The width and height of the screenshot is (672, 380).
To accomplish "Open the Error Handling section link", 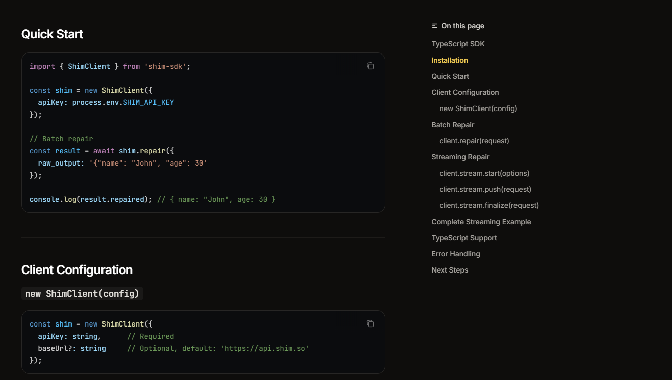I will (x=455, y=254).
